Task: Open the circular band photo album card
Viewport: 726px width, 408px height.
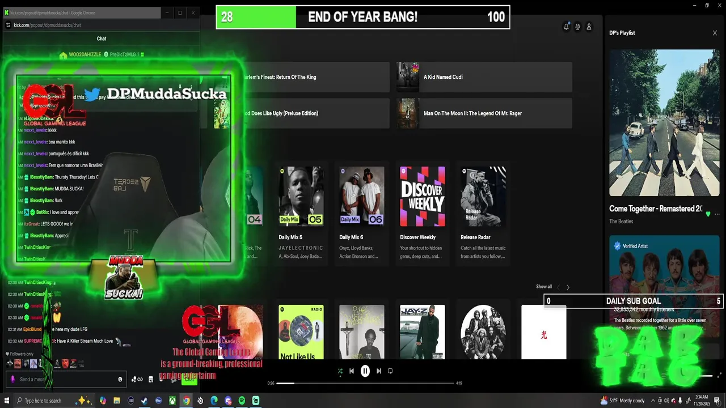Action: pos(483,333)
